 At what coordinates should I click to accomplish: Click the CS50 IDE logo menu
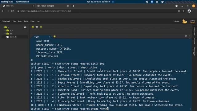(x=6, y=21)
